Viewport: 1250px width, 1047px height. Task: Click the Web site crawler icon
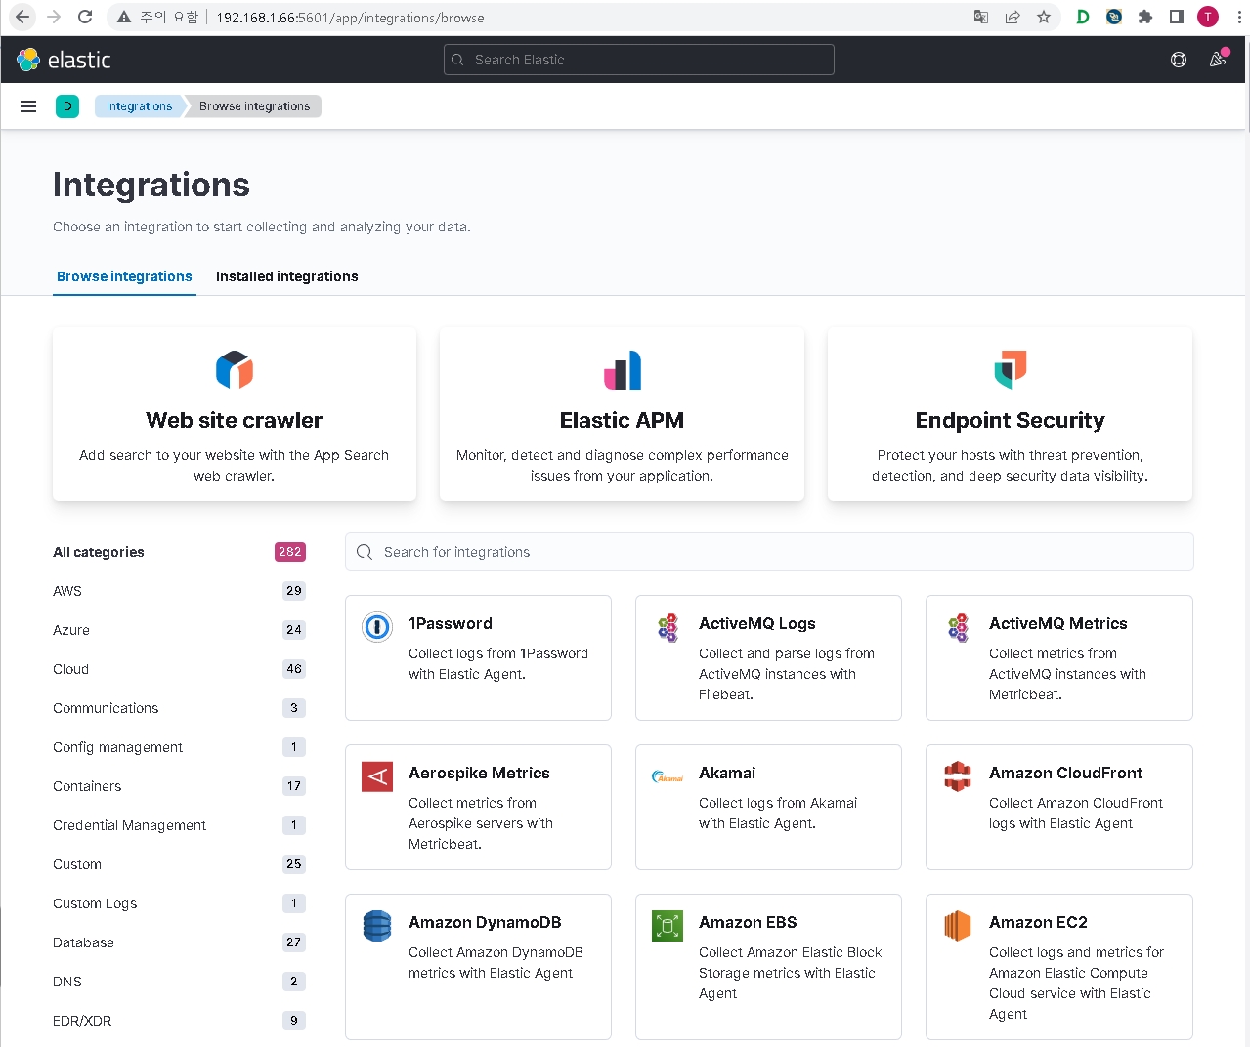pos(235,370)
